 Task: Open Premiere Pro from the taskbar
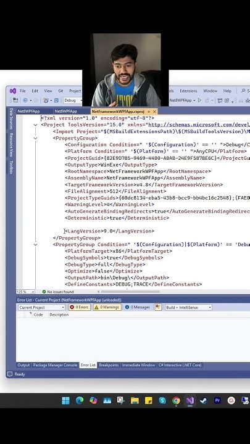(x=217, y=400)
